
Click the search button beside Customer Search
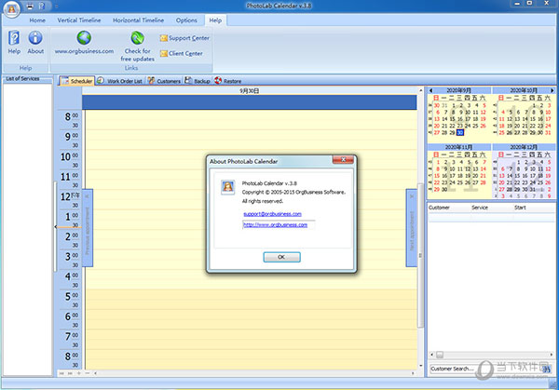point(546,369)
